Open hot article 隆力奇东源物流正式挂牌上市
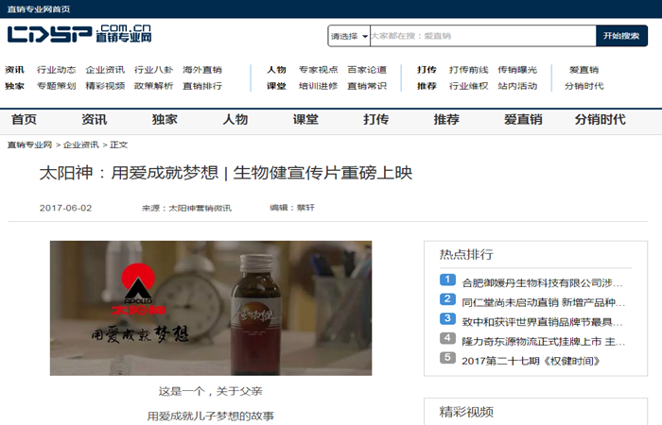The height and width of the screenshot is (425, 662). (x=544, y=342)
